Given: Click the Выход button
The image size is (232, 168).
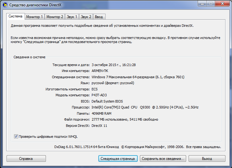Looking at the screenshot, I should tap(207, 159).
